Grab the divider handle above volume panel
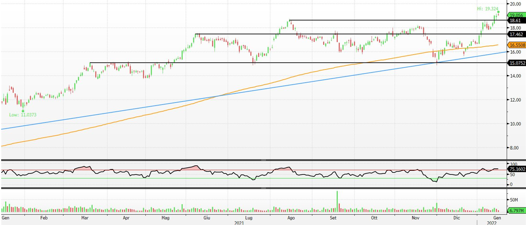 point(263,188)
